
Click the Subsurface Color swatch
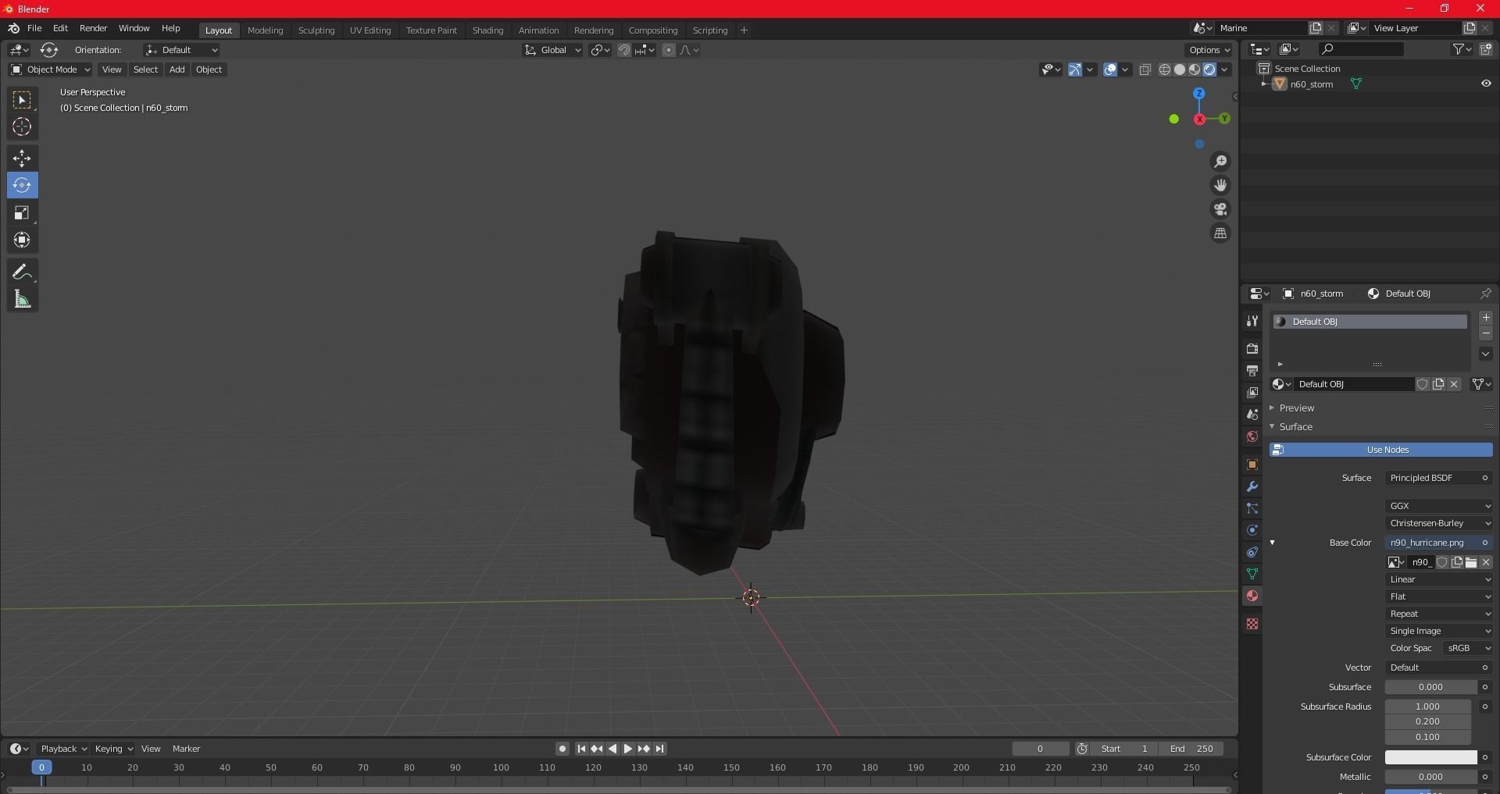(1431, 757)
